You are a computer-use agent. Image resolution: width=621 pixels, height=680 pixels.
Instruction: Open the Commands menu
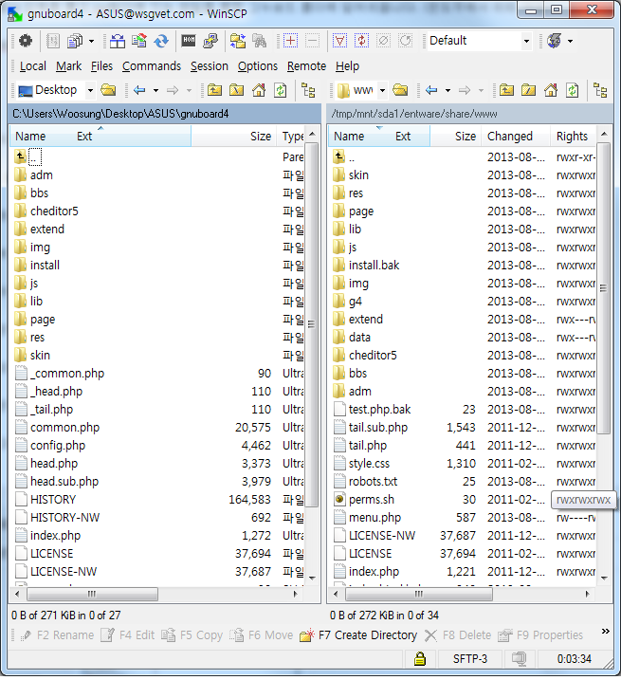click(x=152, y=66)
